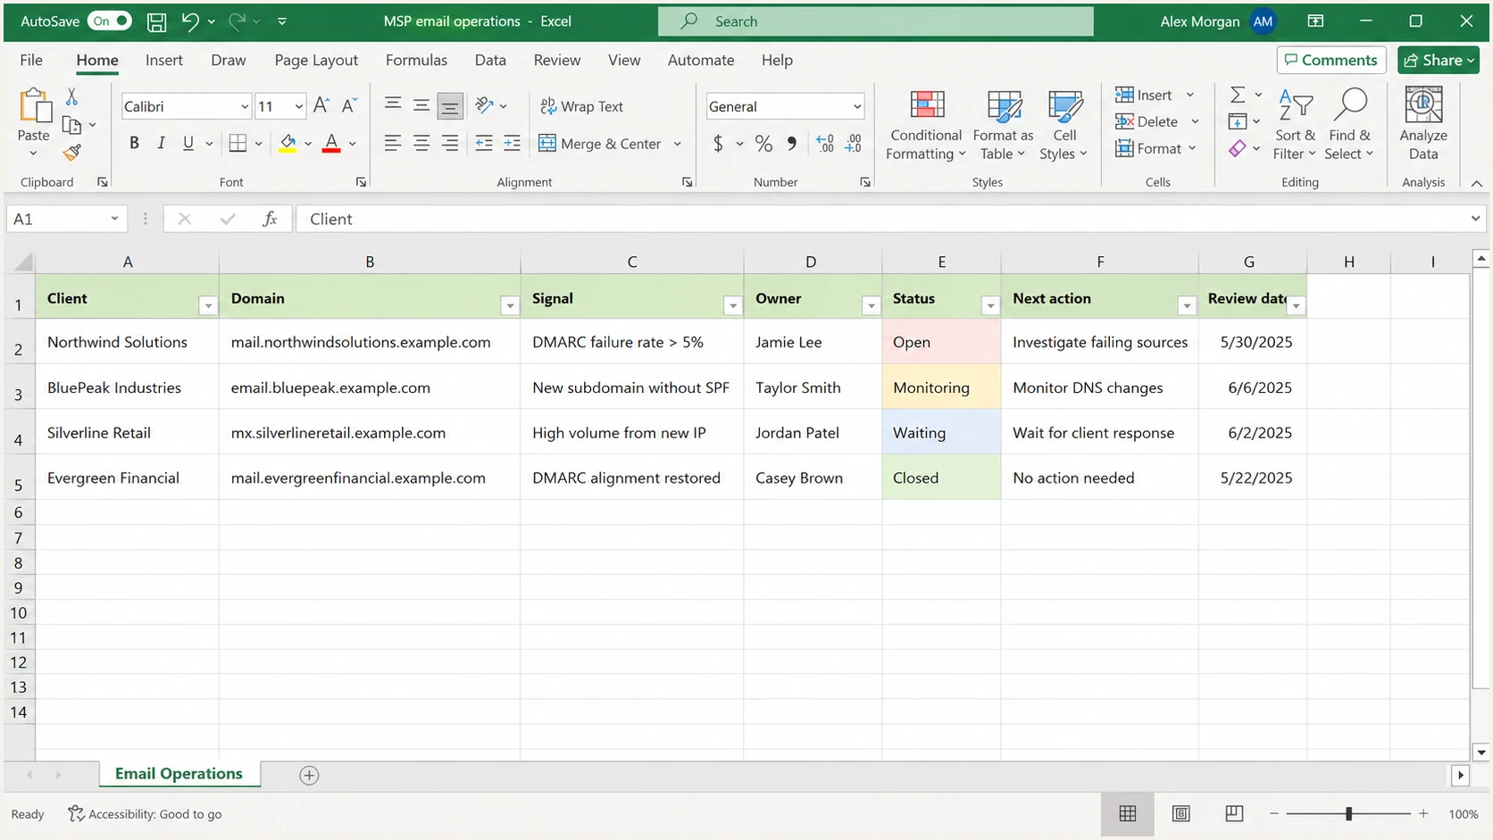Click the Share button

click(1439, 60)
